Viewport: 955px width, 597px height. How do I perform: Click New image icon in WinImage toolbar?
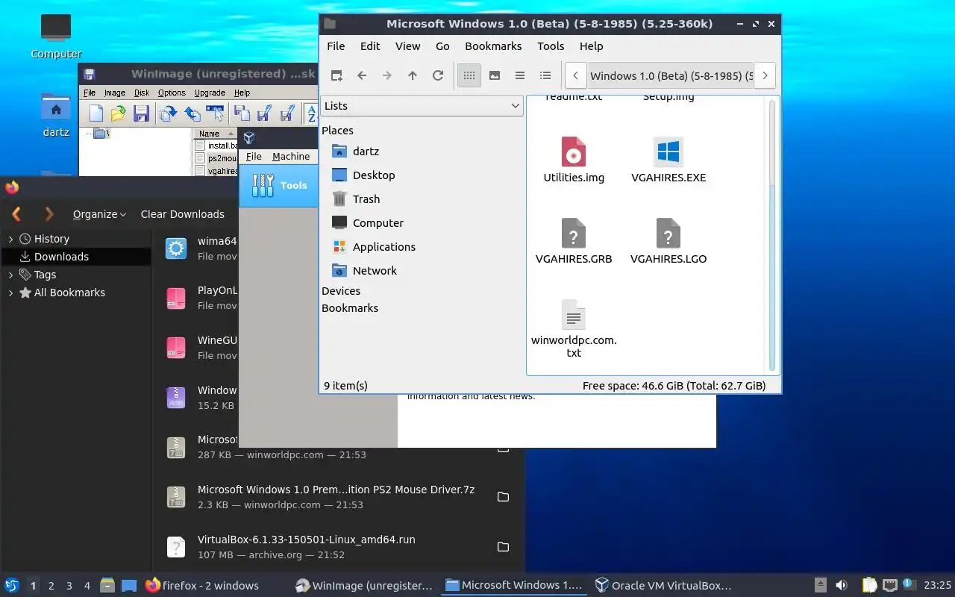[x=96, y=113]
